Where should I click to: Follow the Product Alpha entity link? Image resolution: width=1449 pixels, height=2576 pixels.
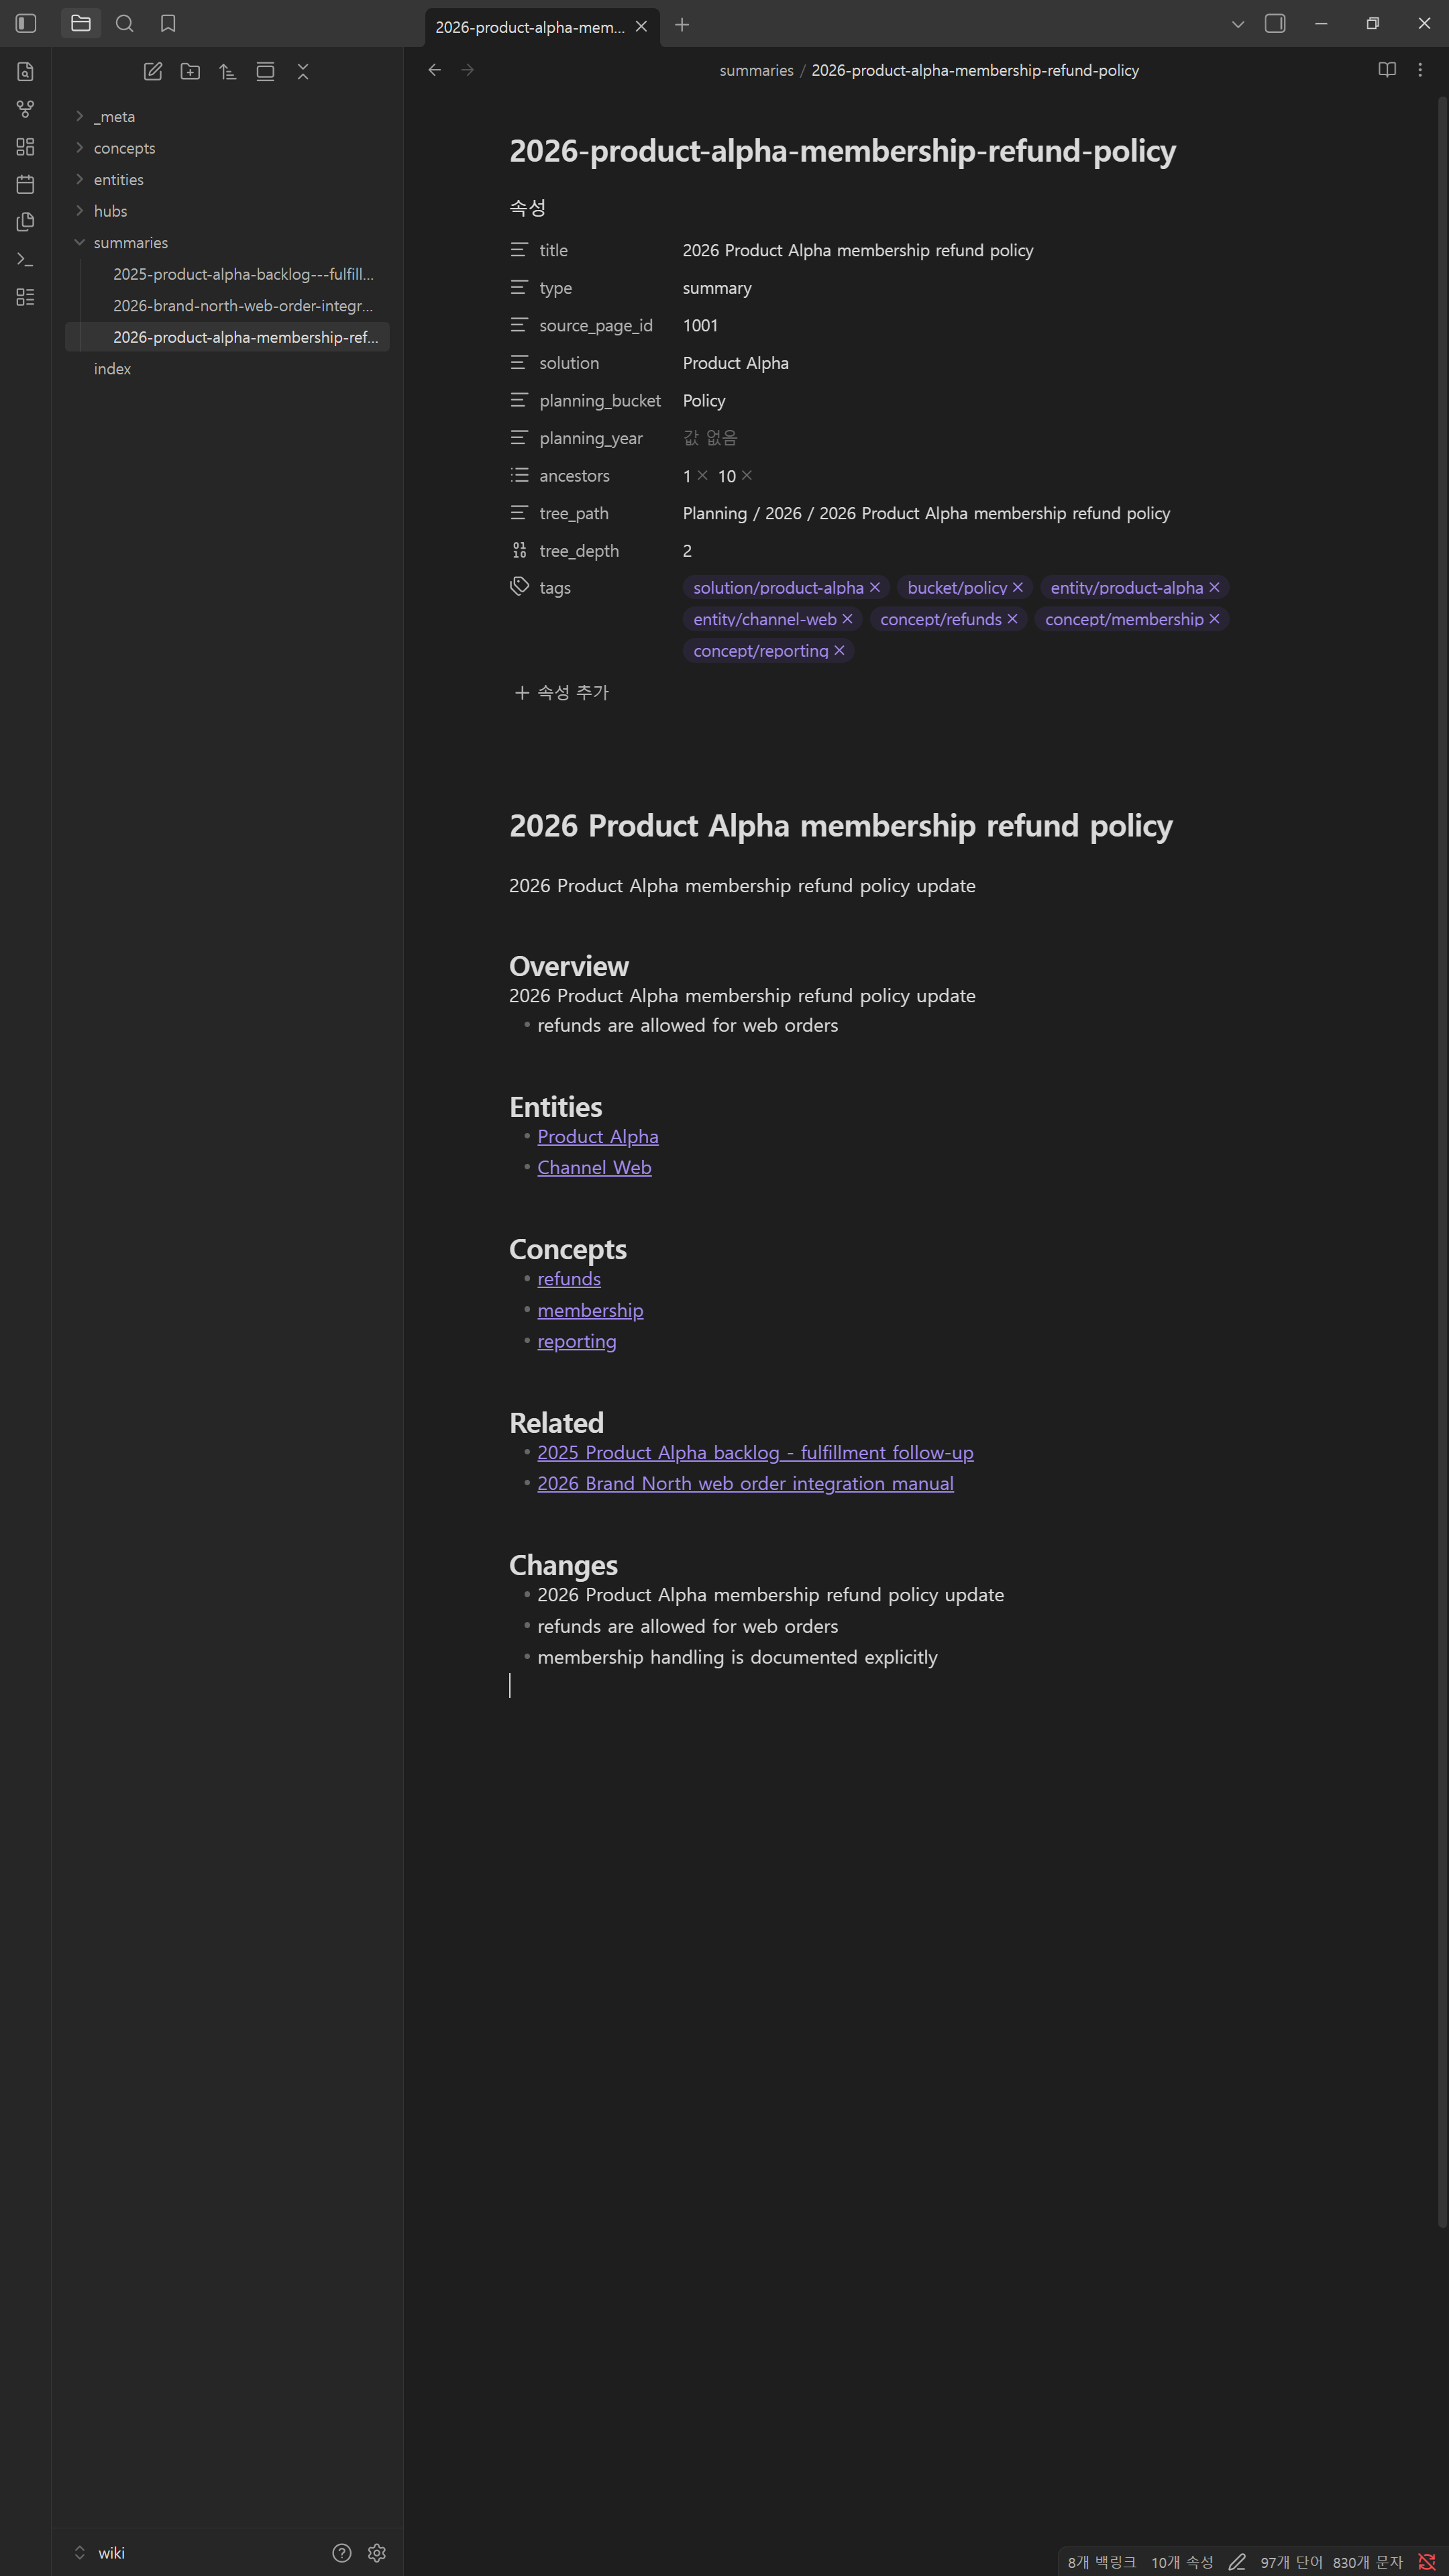(598, 1137)
